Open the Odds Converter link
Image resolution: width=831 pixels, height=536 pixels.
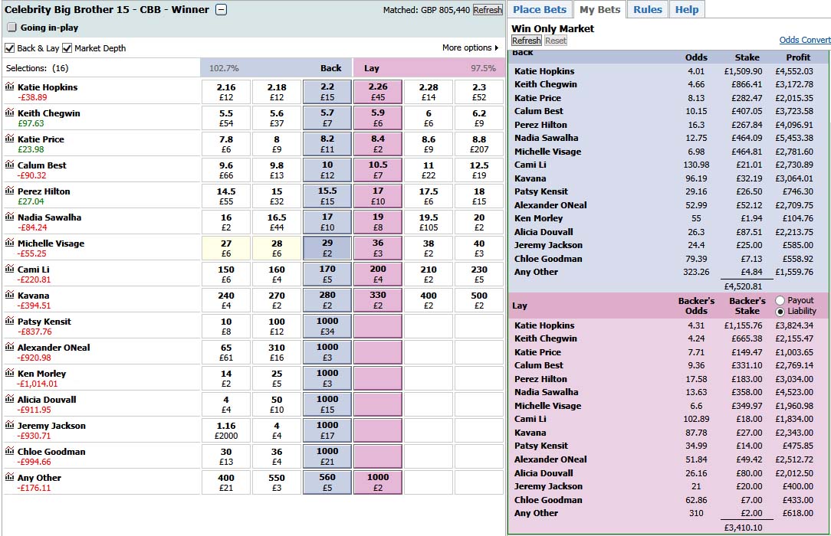pyautogui.click(x=804, y=40)
